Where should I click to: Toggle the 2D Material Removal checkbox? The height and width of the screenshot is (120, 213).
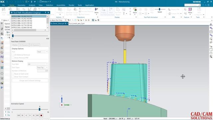[x=13, y=55]
